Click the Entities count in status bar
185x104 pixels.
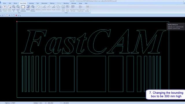38,103
